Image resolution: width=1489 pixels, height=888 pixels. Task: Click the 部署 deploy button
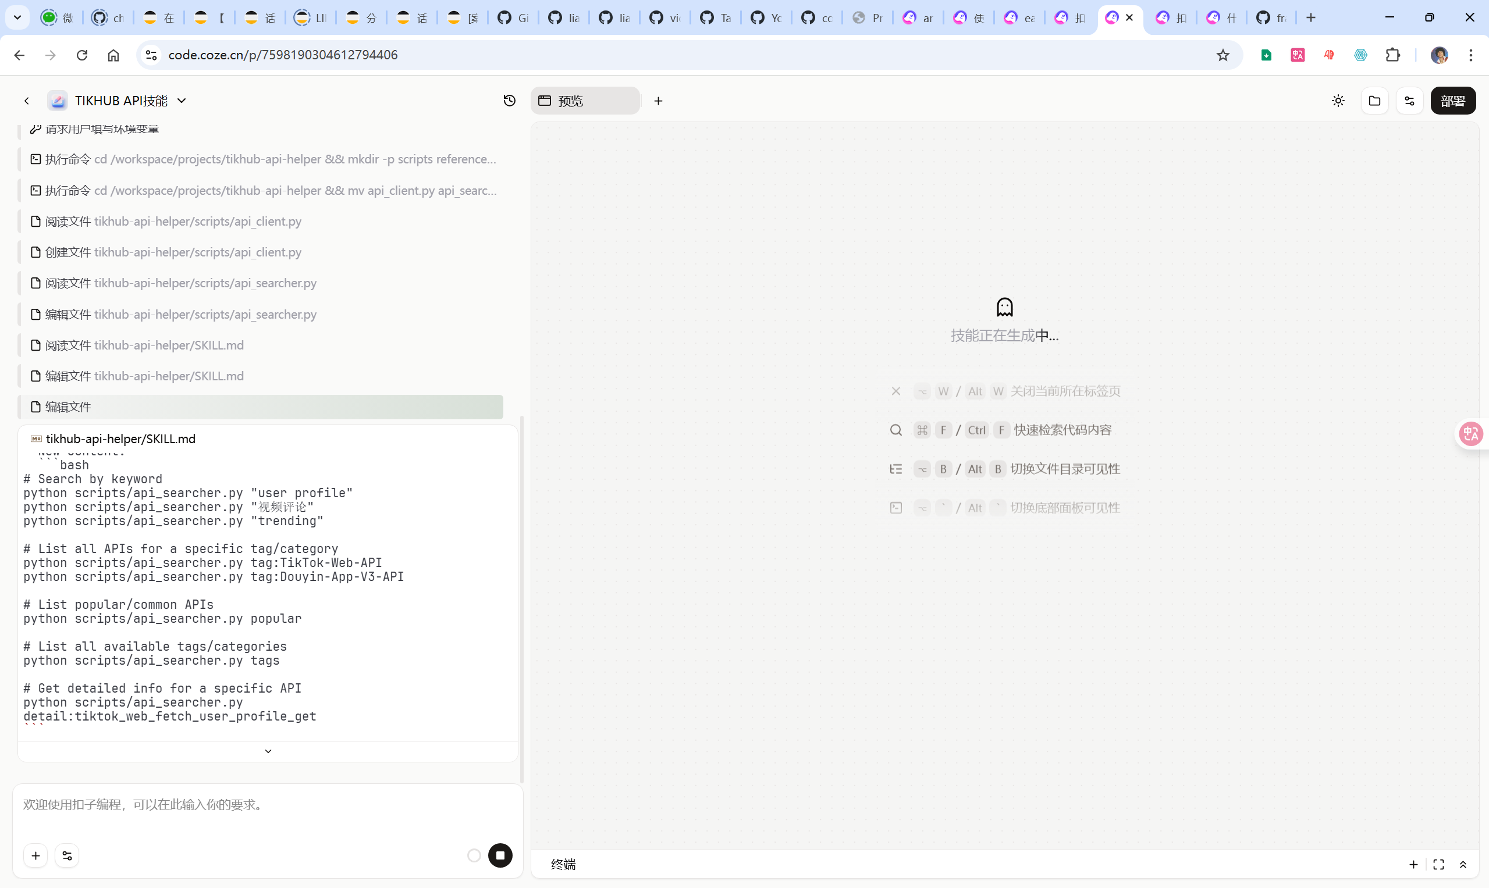[1452, 101]
